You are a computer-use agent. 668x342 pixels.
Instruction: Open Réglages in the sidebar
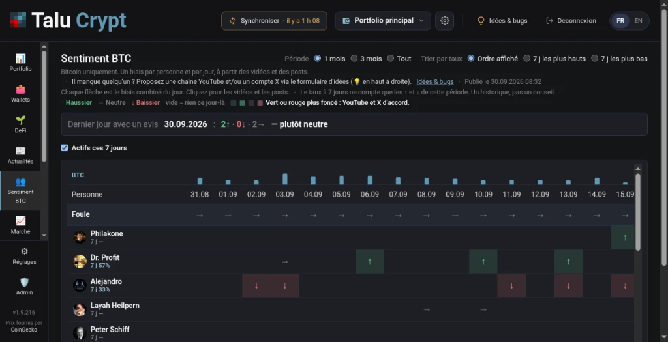24,256
